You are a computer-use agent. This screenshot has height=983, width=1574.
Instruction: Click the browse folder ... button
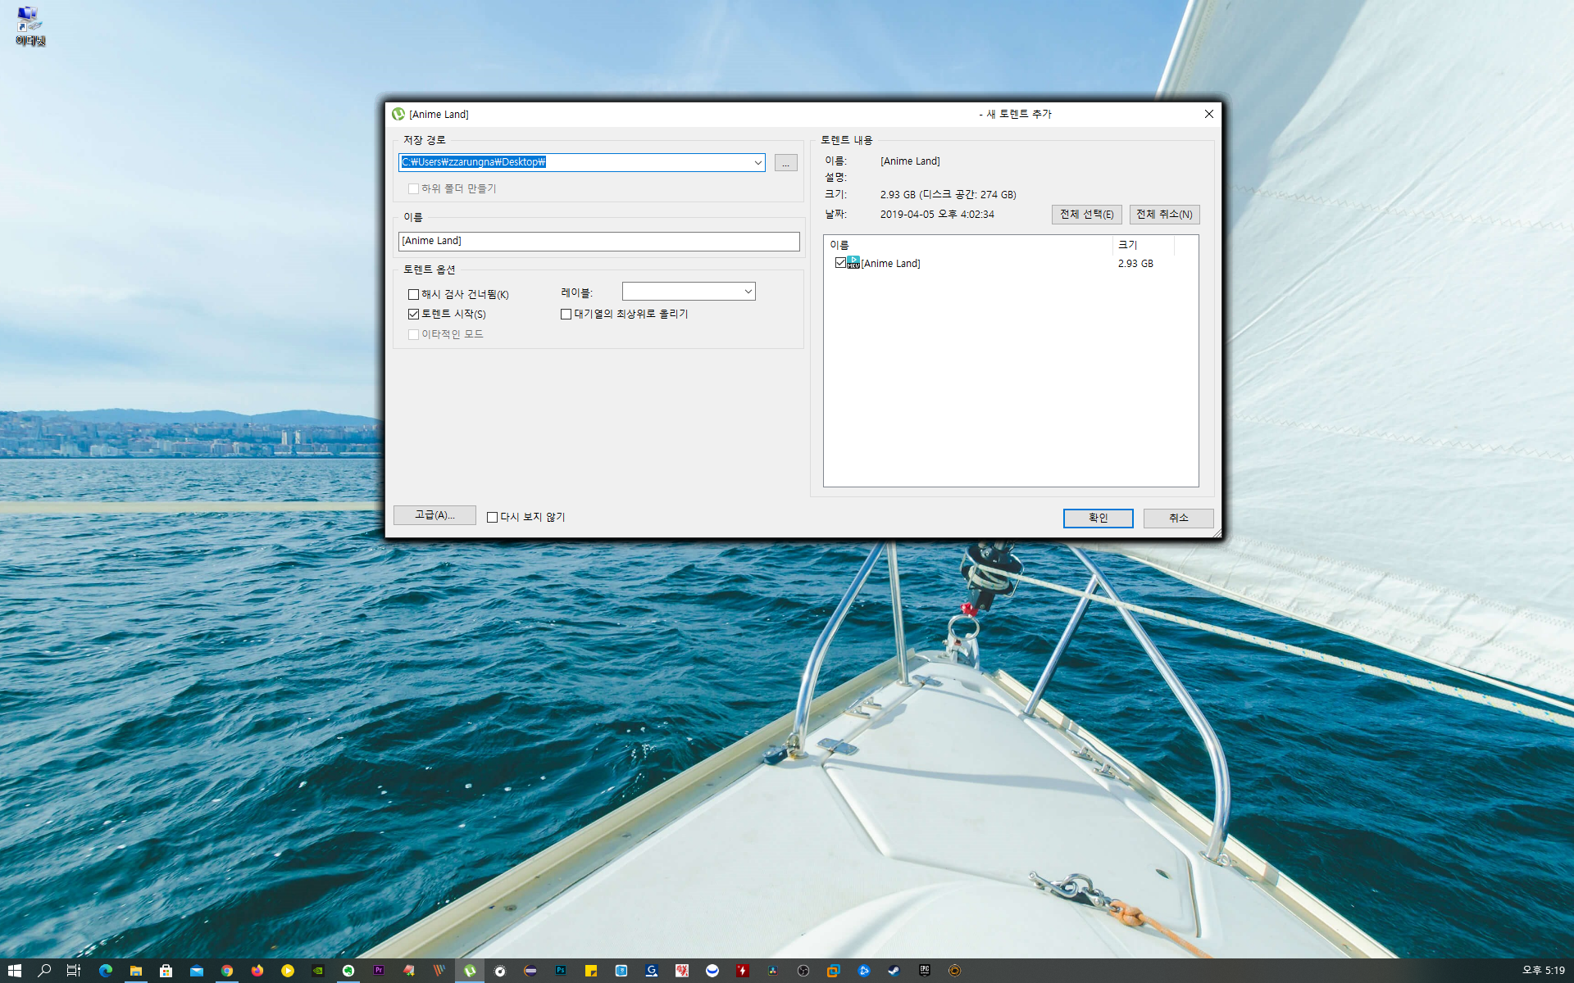coord(785,163)
